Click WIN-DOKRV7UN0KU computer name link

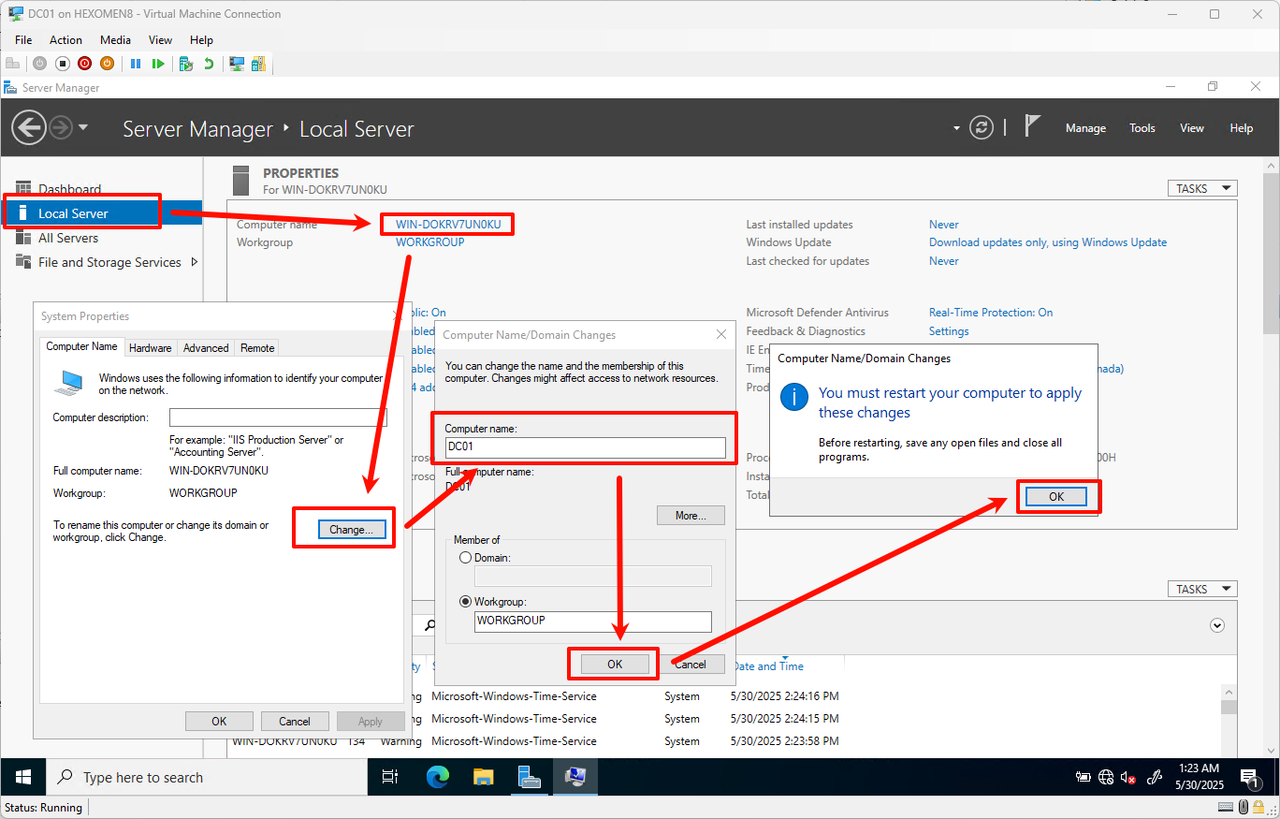coord(448,225)
